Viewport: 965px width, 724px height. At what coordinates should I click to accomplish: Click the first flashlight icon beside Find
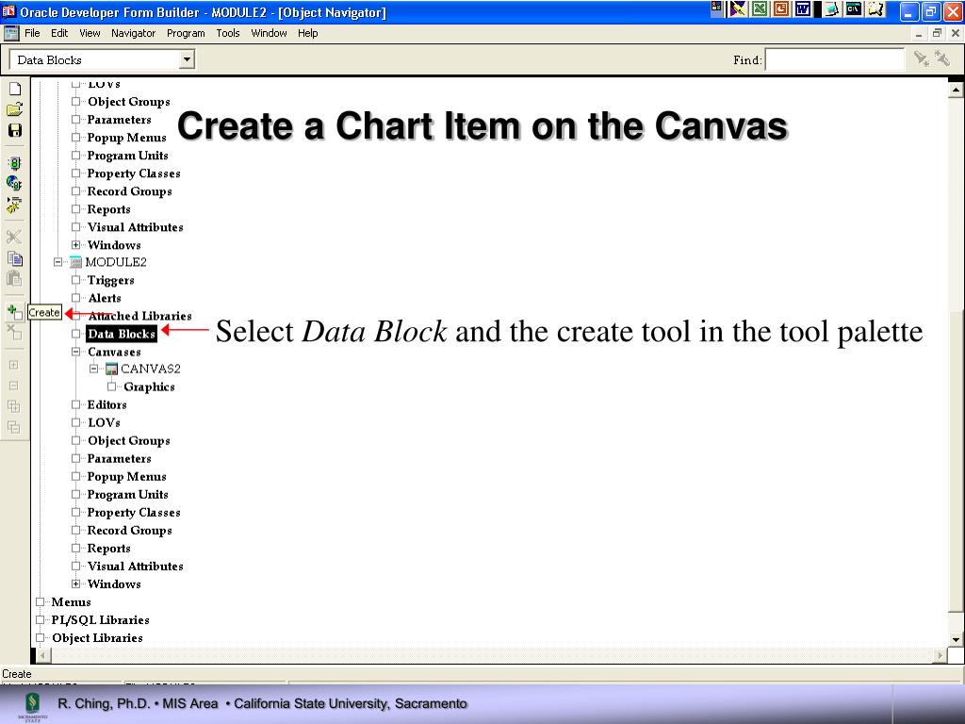(x=922, y=59)
